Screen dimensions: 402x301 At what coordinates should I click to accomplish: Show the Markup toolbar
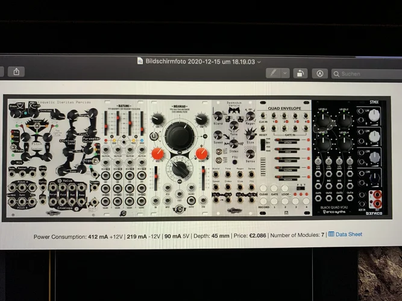pyautogui.click(x=319, y=74)
